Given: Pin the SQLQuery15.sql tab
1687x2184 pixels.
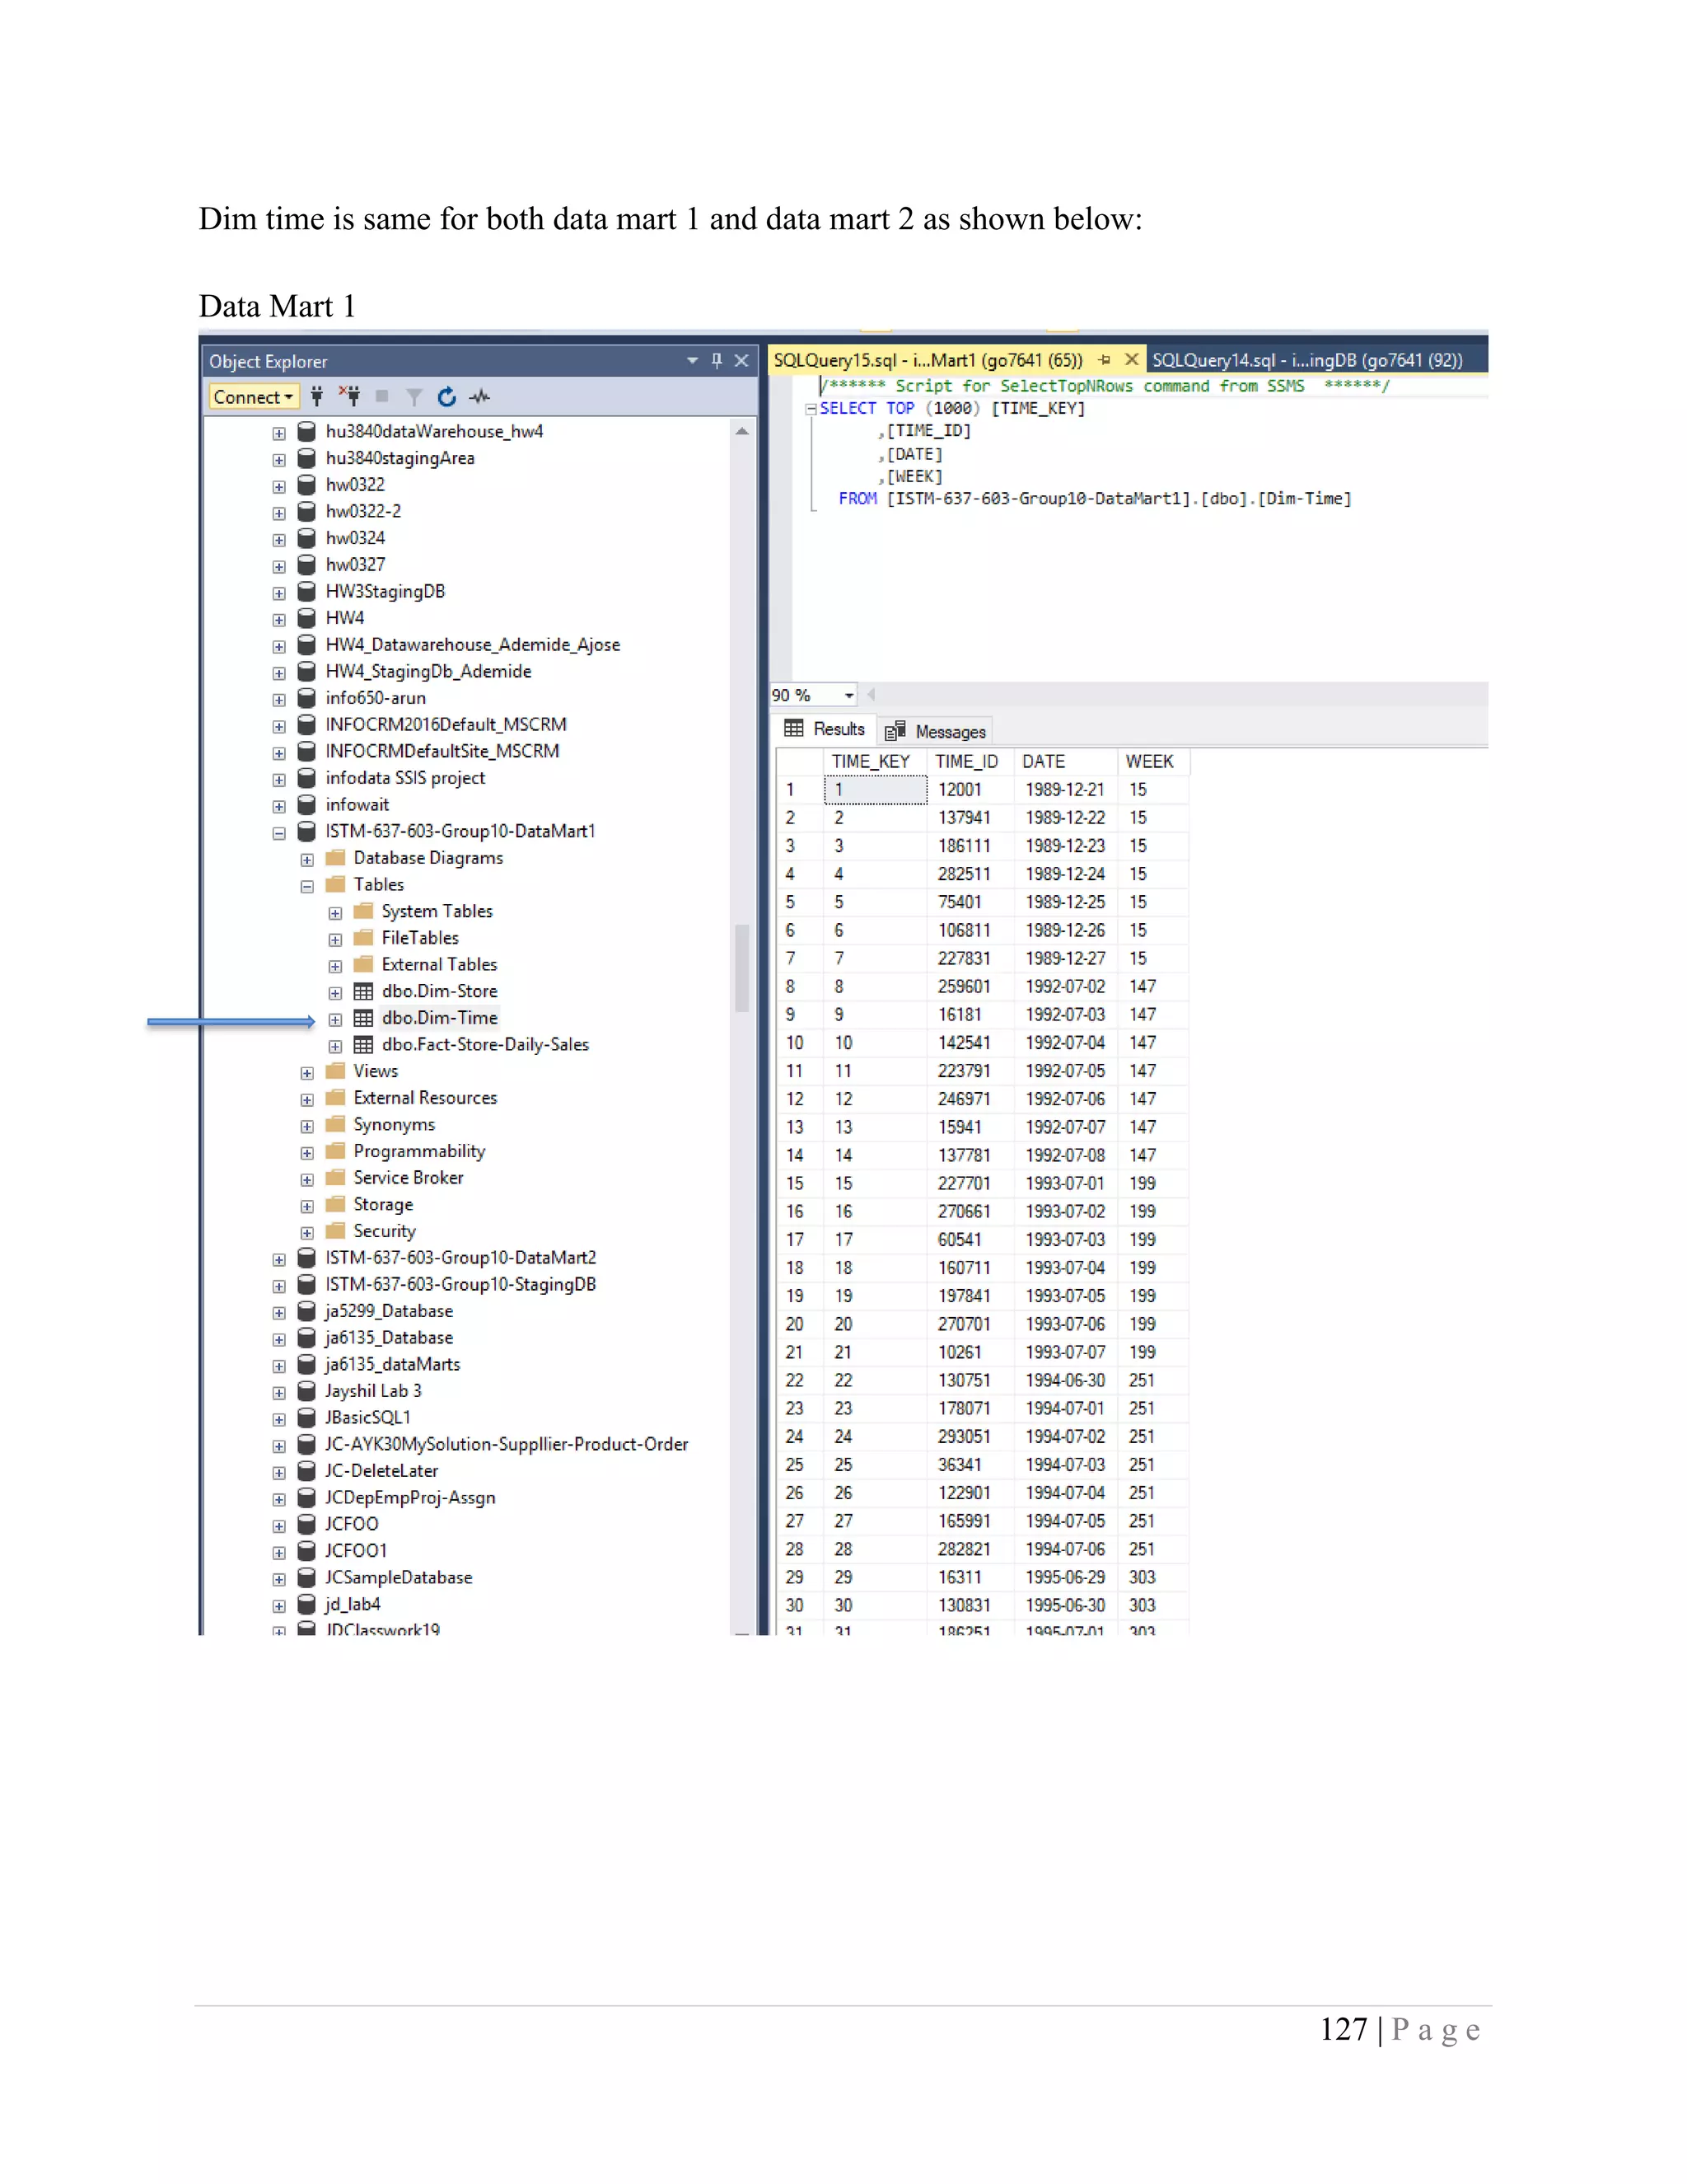Looking at the screenshot, I should pos(1105,360).
